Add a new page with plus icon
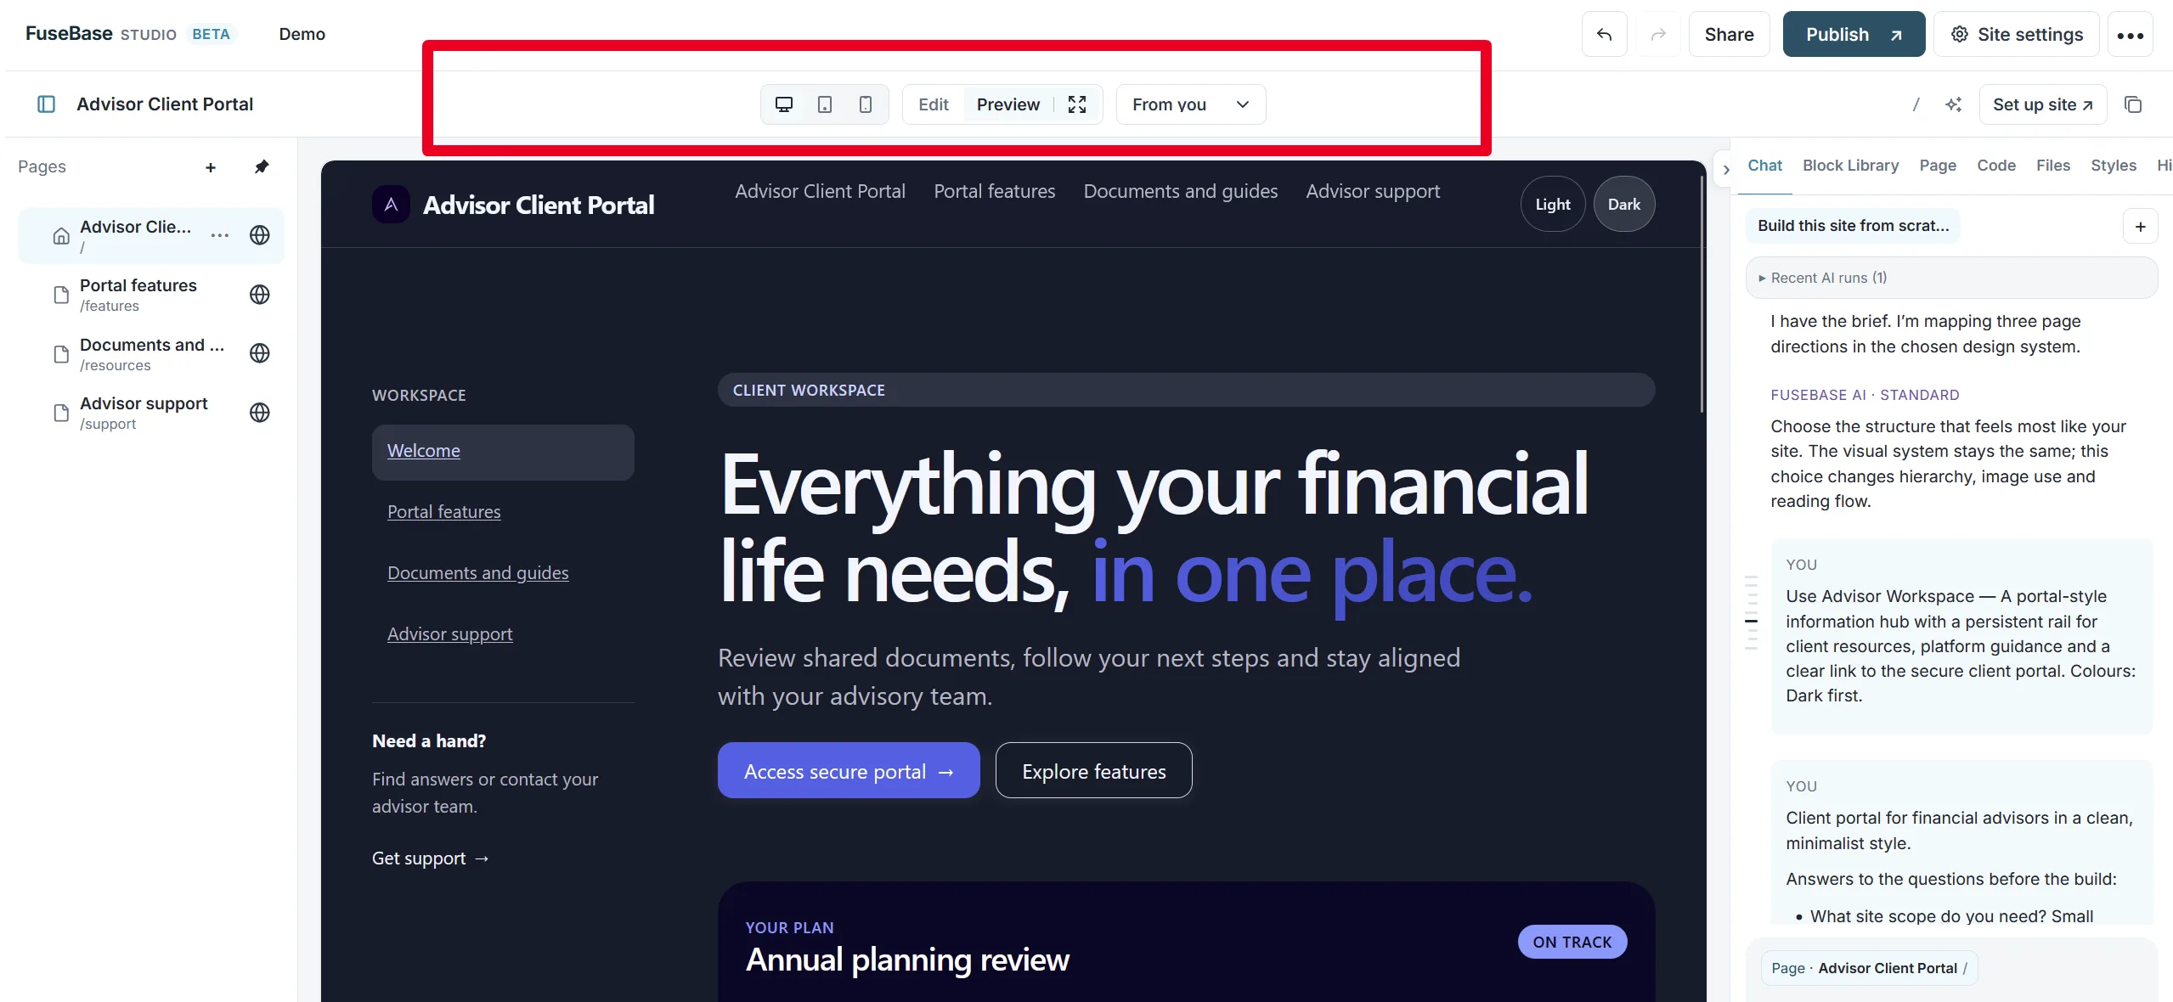This screenshot has width=2173, height=1002. (x=211, y=167)
